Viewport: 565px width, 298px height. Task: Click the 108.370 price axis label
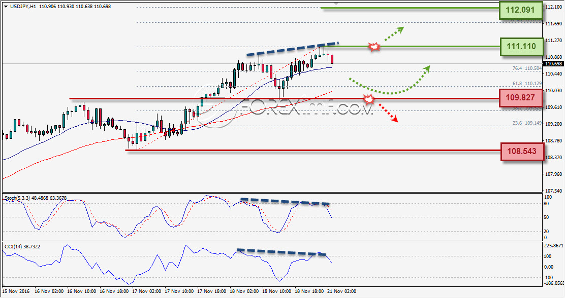(554, 157)
